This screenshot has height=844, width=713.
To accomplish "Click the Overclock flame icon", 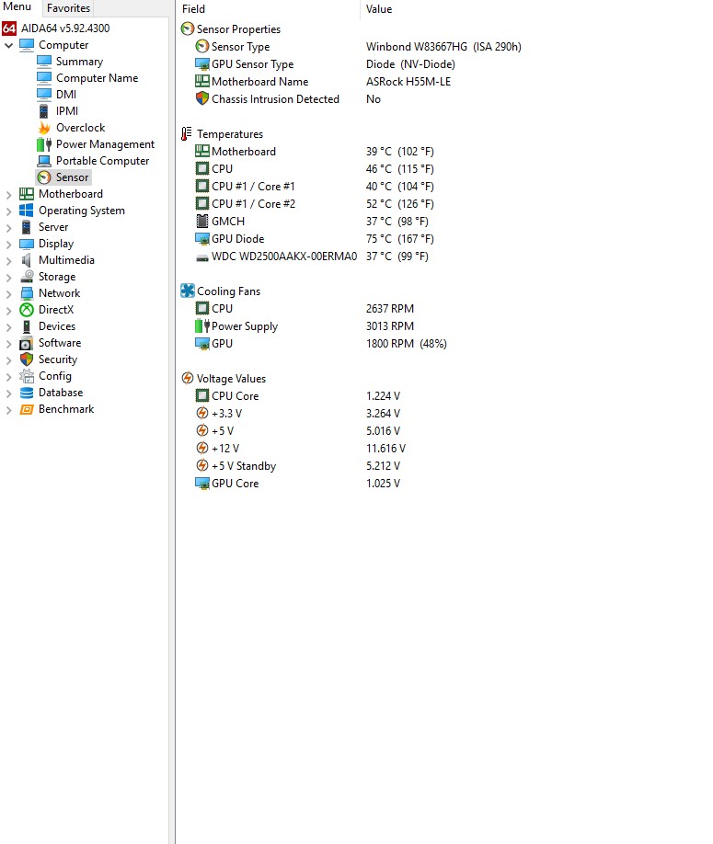I will (x=44, y=128).
